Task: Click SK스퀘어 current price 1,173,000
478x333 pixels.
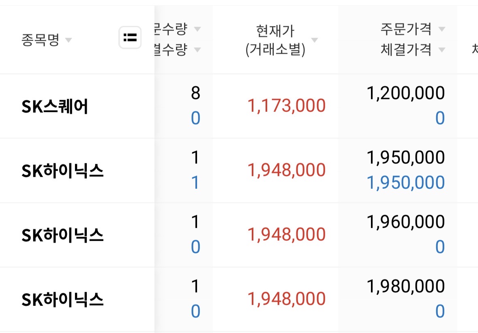Action: [x=286, y=106]
